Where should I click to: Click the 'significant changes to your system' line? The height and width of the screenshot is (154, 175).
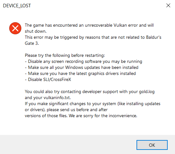tap(93, 104)
